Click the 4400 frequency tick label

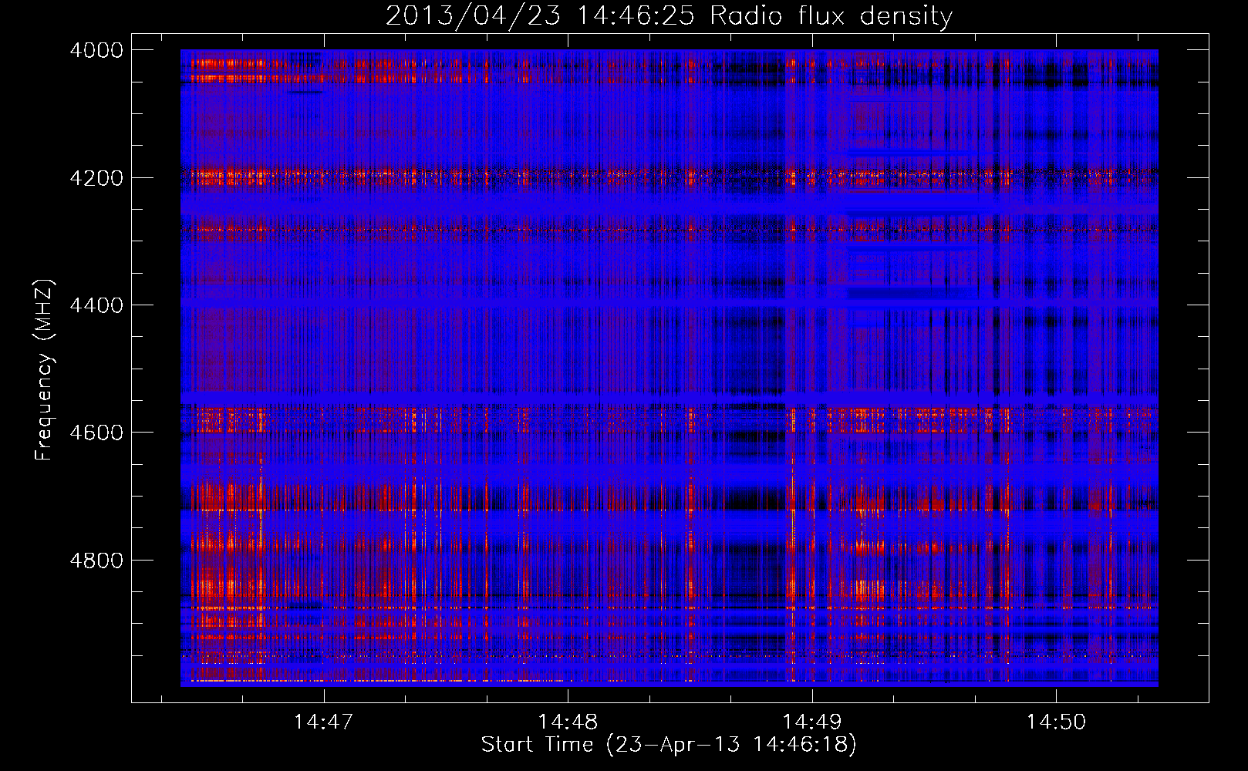pyautogui.click(x=96, y=305)
